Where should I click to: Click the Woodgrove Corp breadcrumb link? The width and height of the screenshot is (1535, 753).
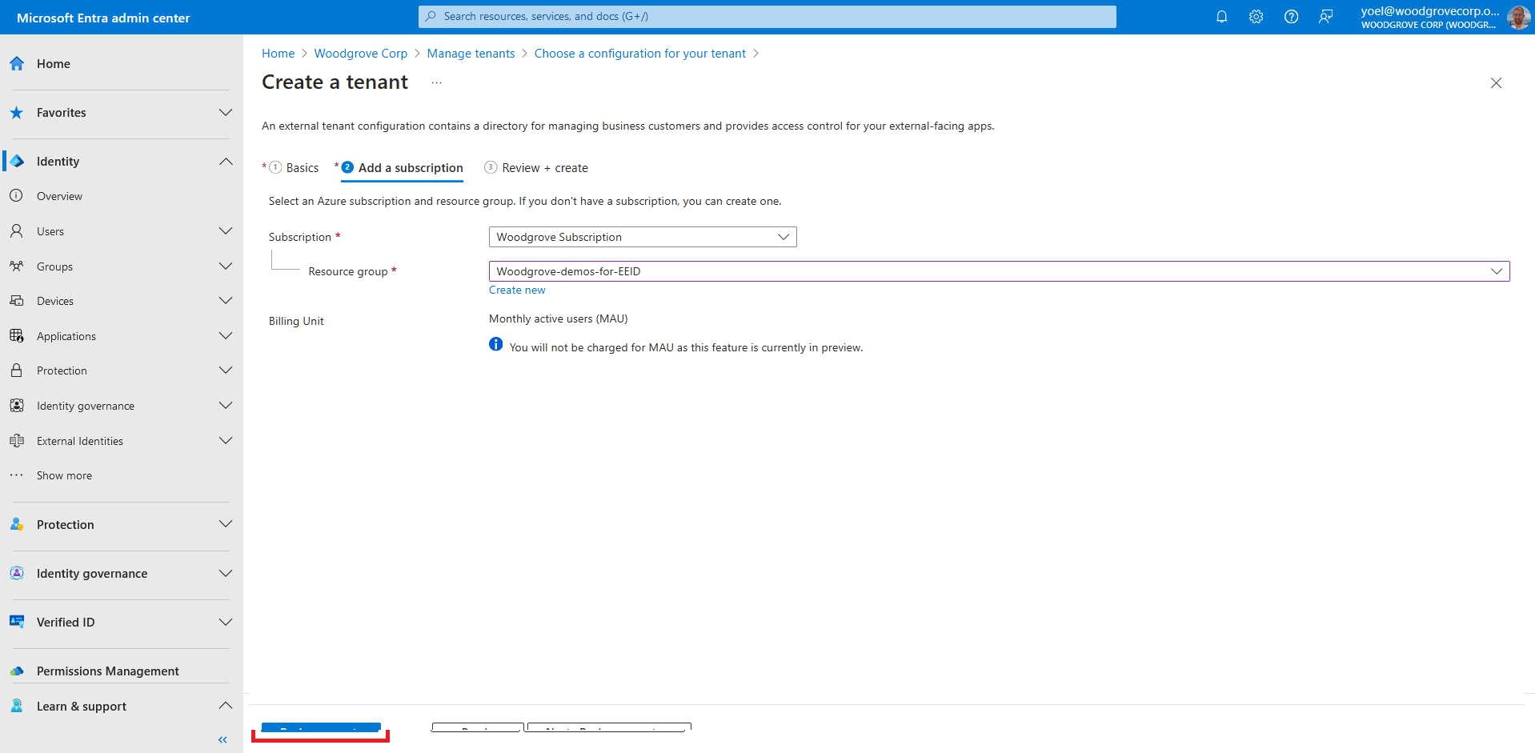(x=361, y=54)
